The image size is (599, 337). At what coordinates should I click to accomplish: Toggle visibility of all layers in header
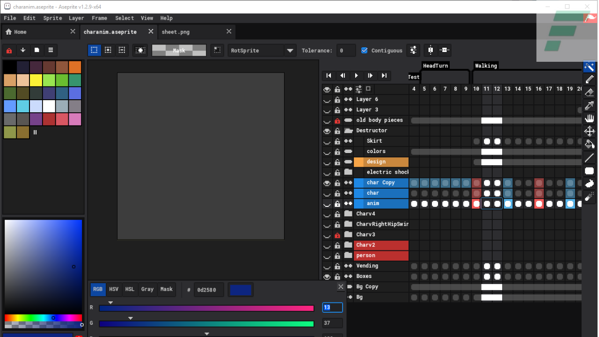pos(327,89)
